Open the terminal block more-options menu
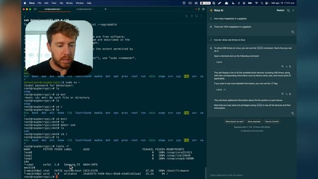This screenshot has width=318, height=179. coord(201,16)
